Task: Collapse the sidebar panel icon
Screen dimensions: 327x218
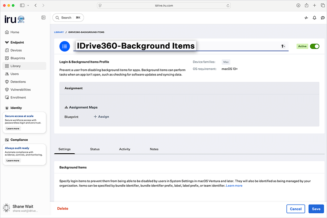Action: [x=43, y=17]
